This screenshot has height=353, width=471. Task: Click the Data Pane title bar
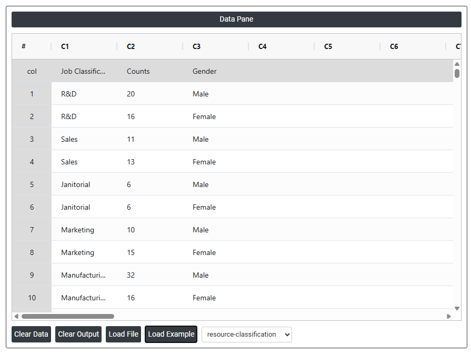pyautogui.click(x=236, y=19)
